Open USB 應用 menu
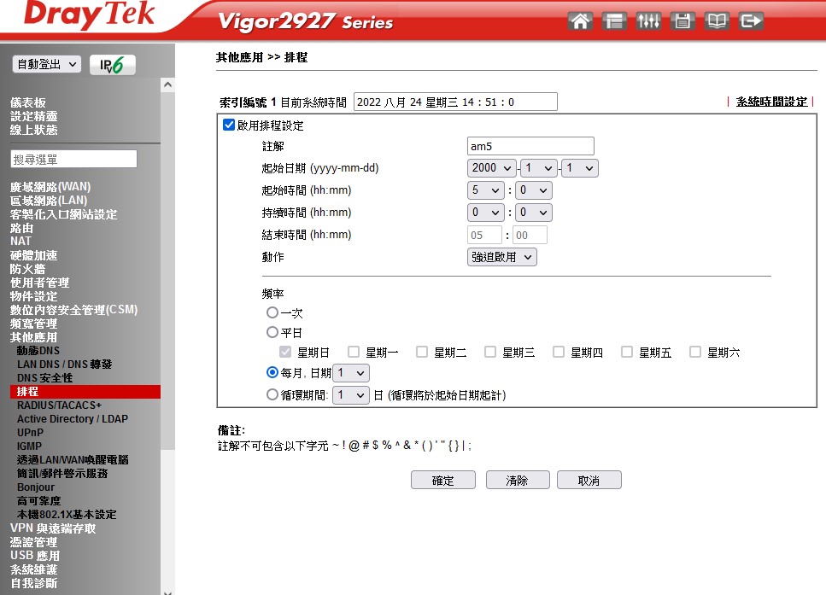826x595 pixels. click(x=35, y=556)
